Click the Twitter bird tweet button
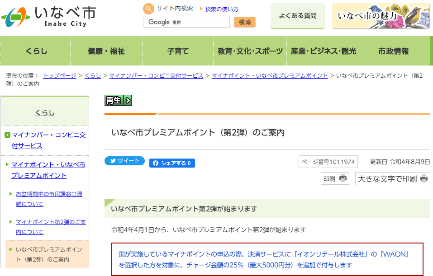The height and width of the screenshot is (276, 433). (x=124, y=161)
